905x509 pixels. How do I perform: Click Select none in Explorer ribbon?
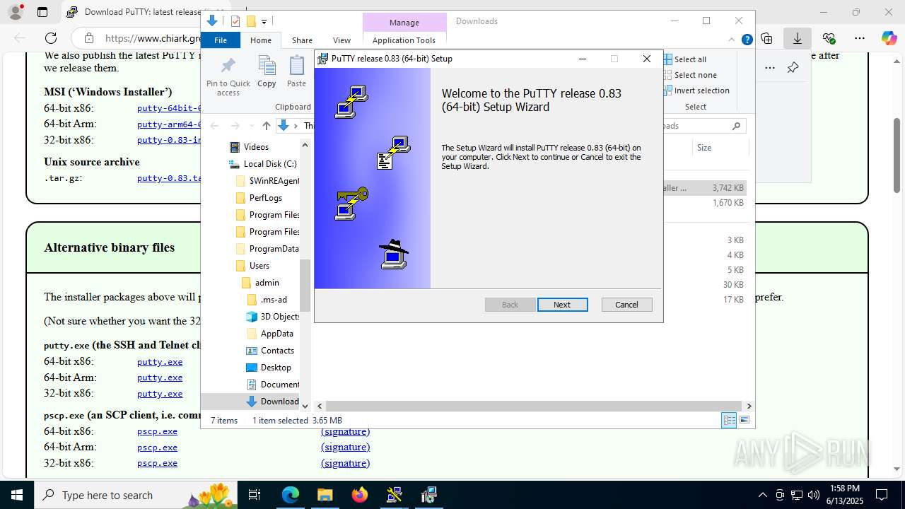(x=689, y=75)
